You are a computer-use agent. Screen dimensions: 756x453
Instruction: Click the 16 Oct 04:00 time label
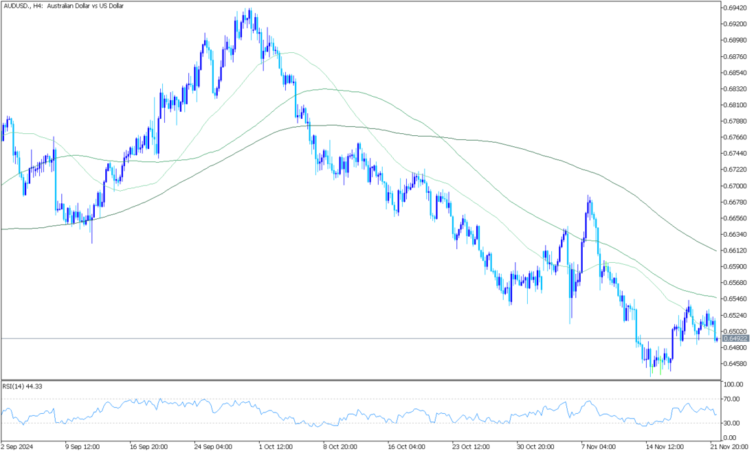click(x=406, y=447)
